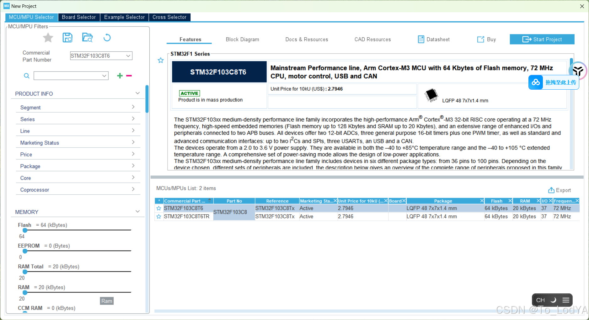This screenshot has height=320, width=589.
Task: Remove the Frequency column
Action: pyautogui.click(x=577, y=201)
